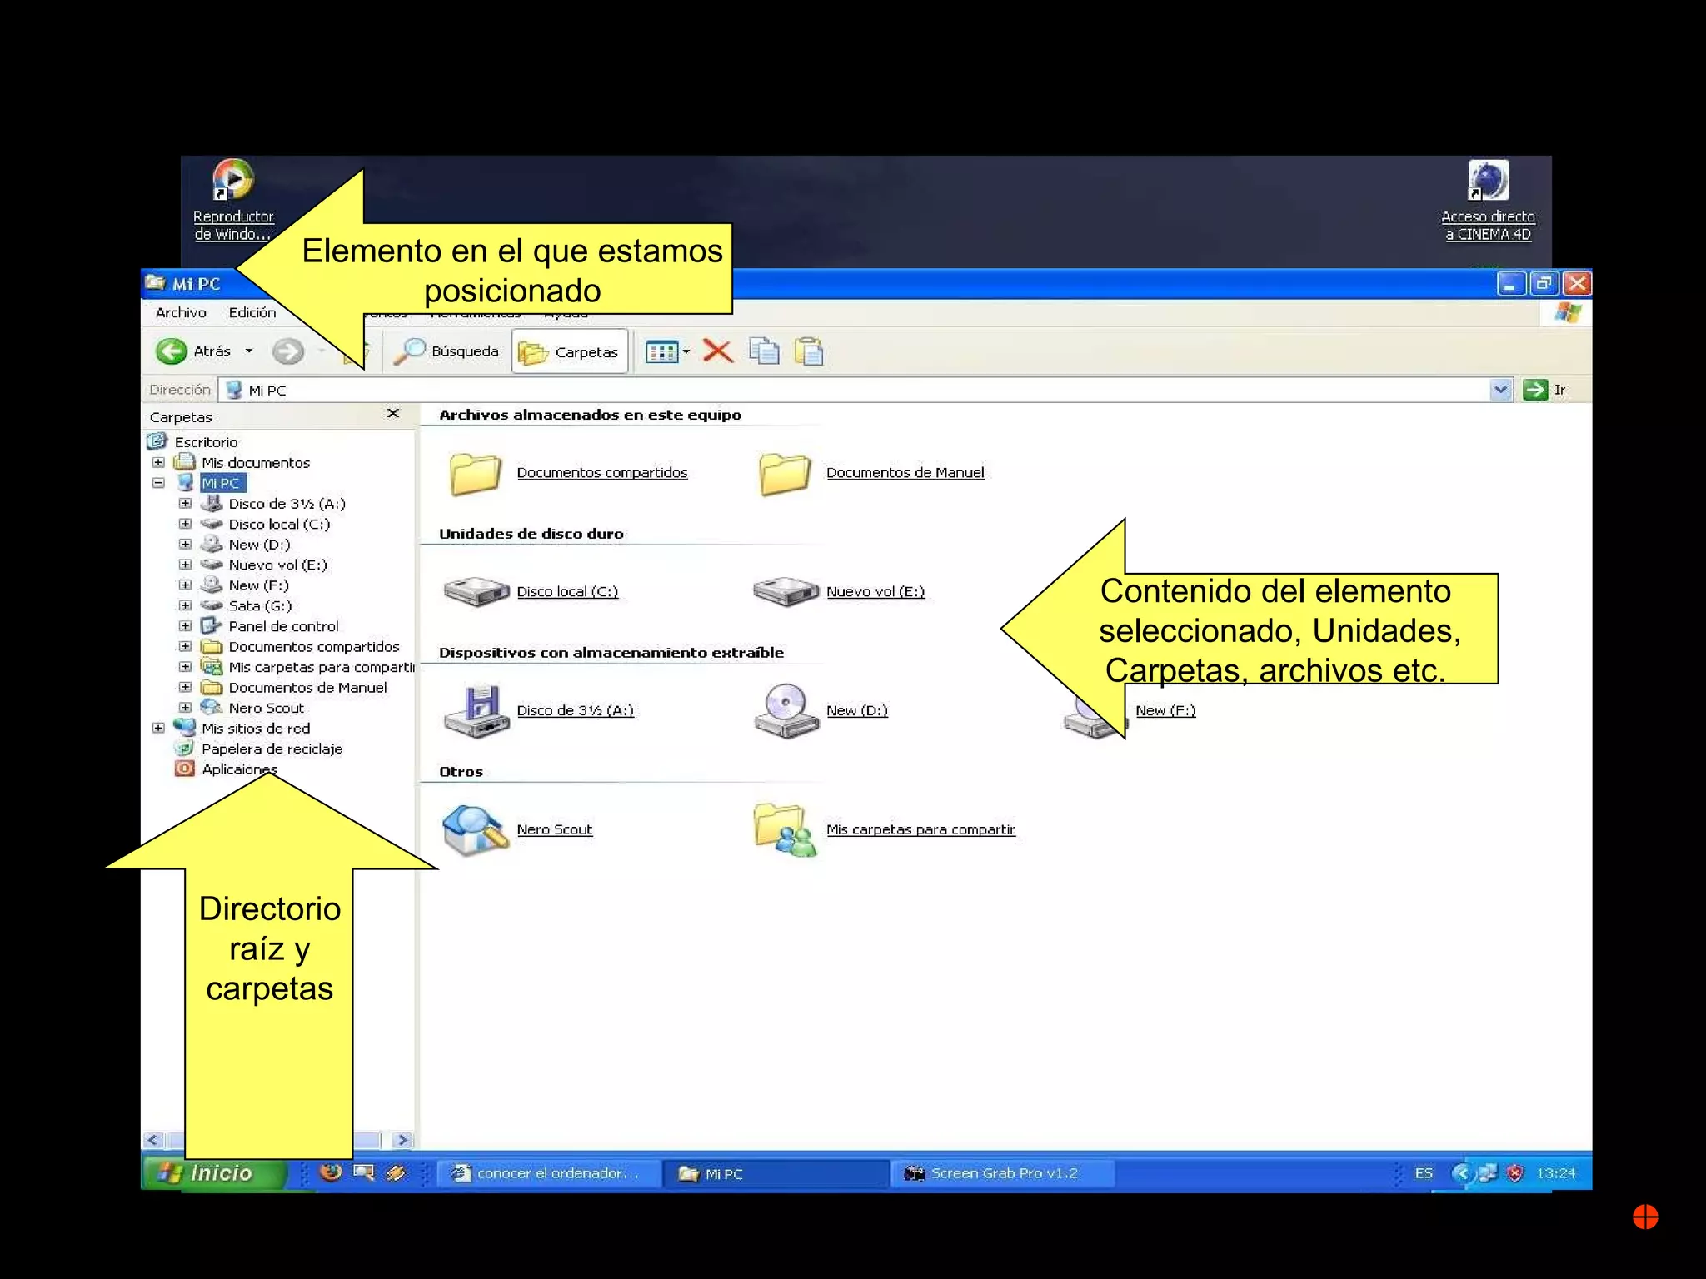The image size is (1706, 1279).
Task: Click the Búsqueda search toolbar button
Action: click(447, 351)
